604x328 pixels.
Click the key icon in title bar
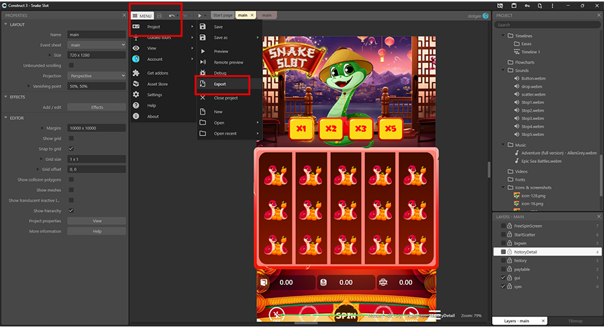(x=527, y=6)
